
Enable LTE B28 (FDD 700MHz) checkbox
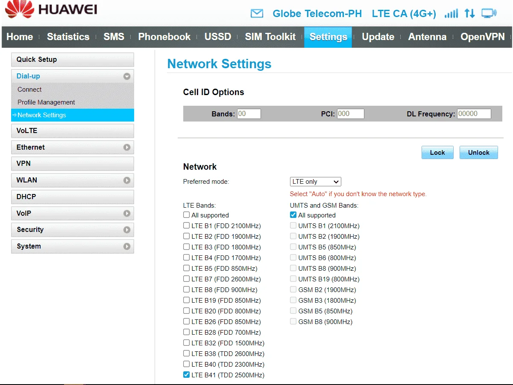point(186,332)
